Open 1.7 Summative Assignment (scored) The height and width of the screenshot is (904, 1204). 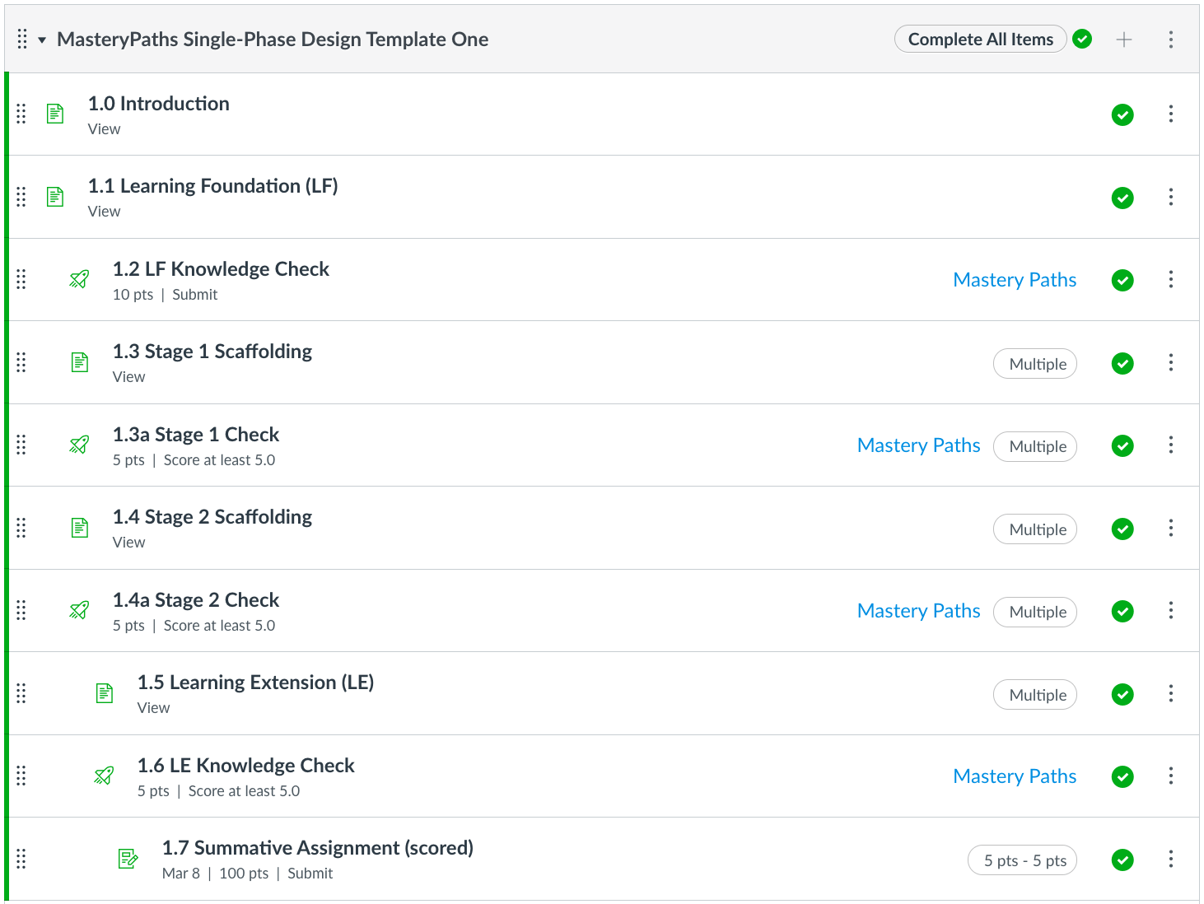318,848
